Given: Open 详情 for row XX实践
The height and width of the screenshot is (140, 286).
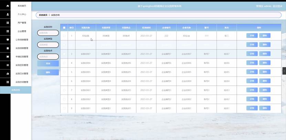Looking at the screenshot, I should coord(252,35).
